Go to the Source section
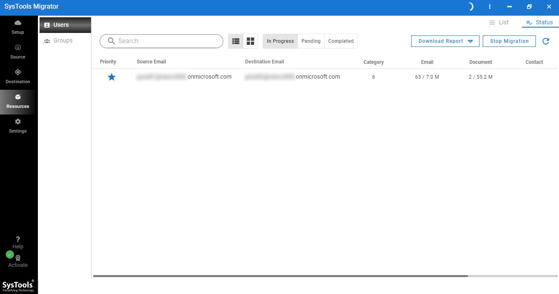Viewport: 559px width, 294px height. coord(18,51)
